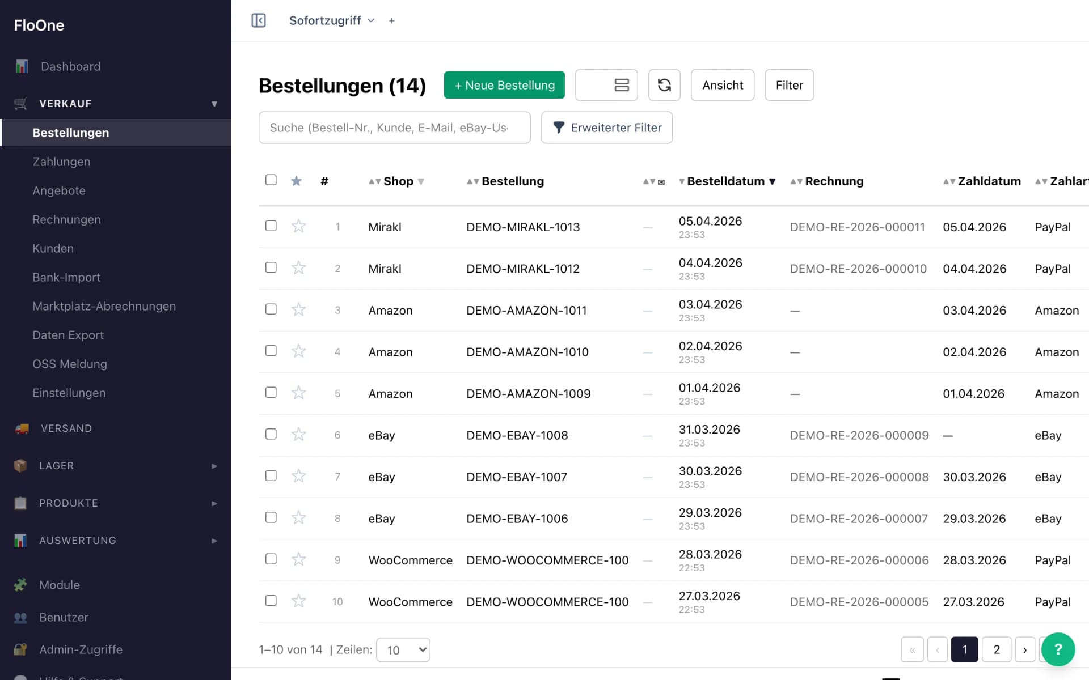Switch to the compact list layout icon
The width and height of the screenshot is (1089, 680).
click(622, 85)
